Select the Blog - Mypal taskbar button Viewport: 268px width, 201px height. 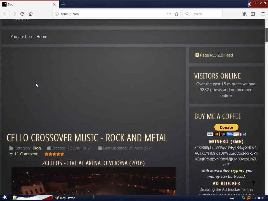[73, 198]
